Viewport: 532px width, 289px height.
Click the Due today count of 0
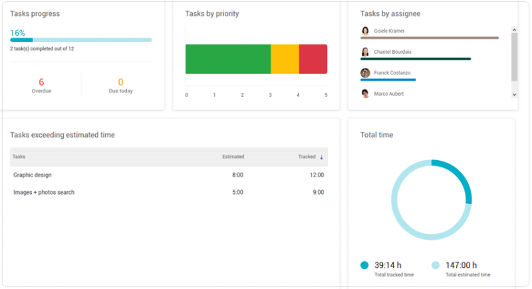pos(120,82)
